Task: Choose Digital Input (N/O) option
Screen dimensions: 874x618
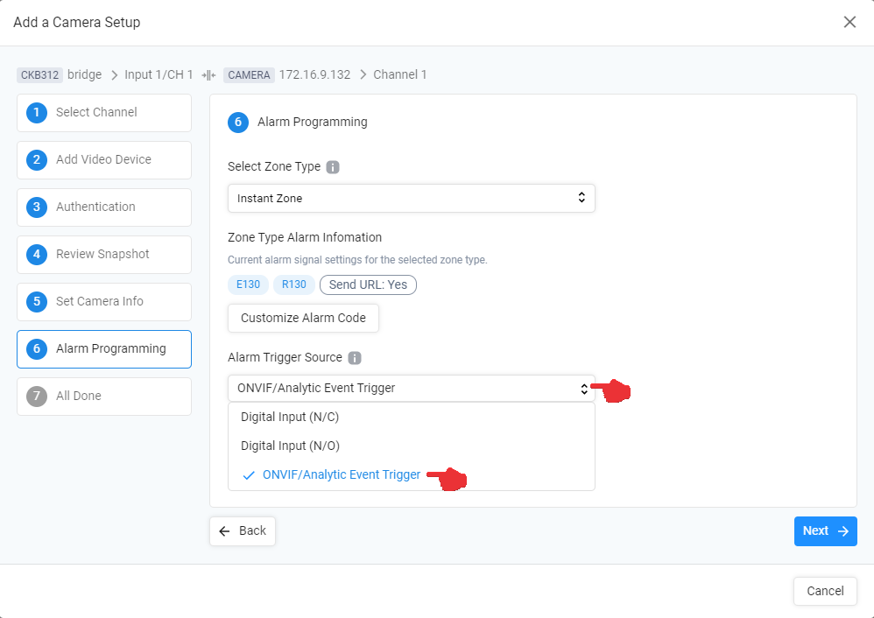Action: pyautogui.click(x=412, y=446)
